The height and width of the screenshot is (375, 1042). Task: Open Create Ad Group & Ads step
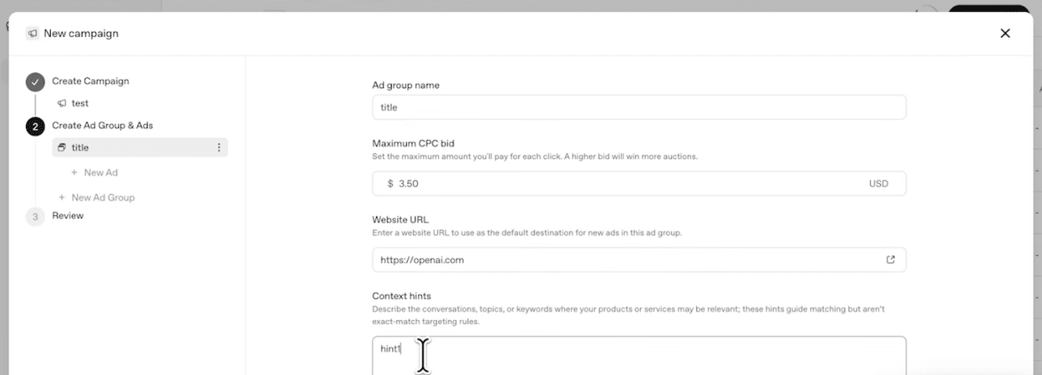[x=103, y=126]
